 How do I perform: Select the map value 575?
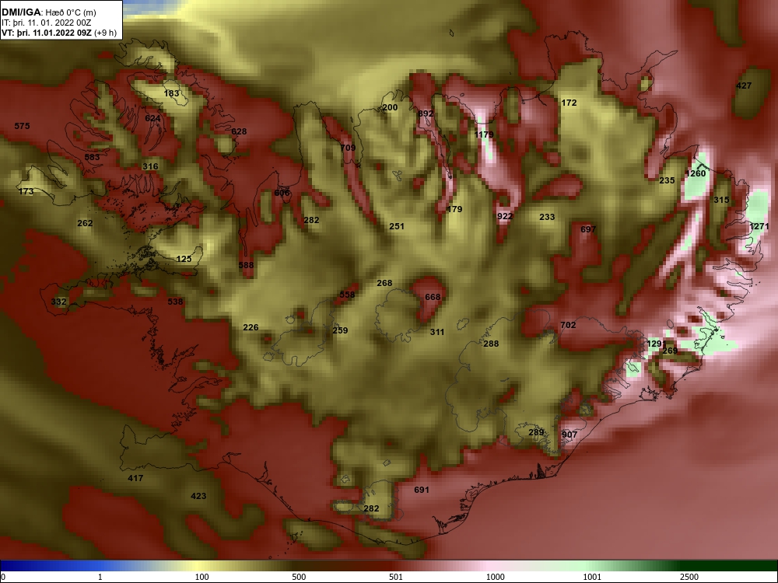pos(22,126)
